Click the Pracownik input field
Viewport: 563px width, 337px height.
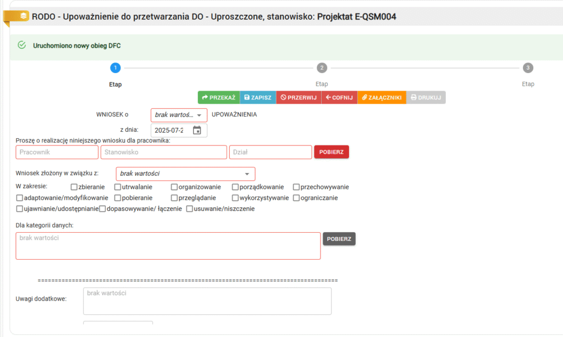click(57, 152)
